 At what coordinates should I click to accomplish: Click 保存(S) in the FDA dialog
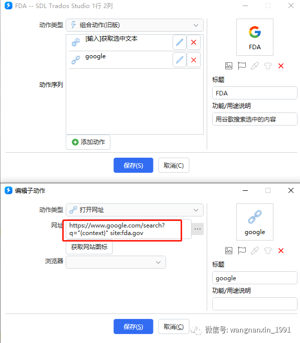[x=133, y=165]
